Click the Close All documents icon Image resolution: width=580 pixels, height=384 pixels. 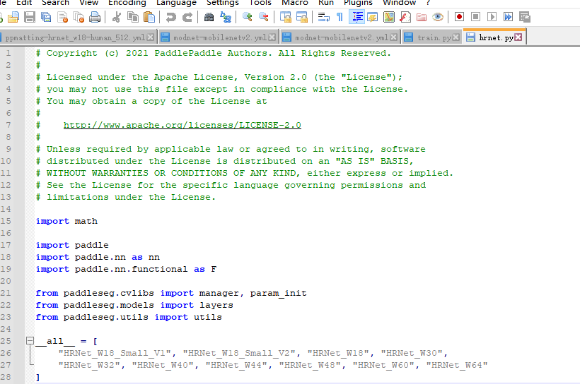(79, 17)
